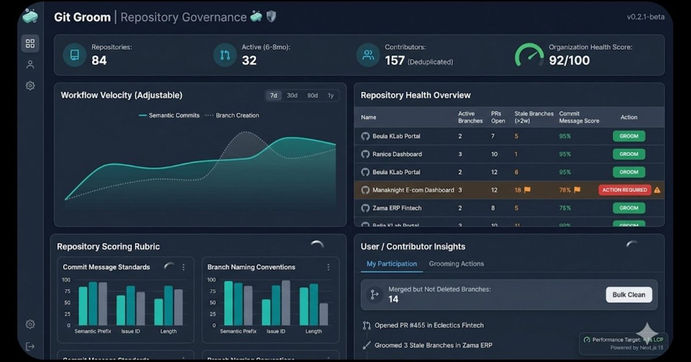The height and width of the screenshot is (362, 691).
Task: Click the bottom settings gear in sidebar
Action: pyautogui.click(x=30, y=325)
